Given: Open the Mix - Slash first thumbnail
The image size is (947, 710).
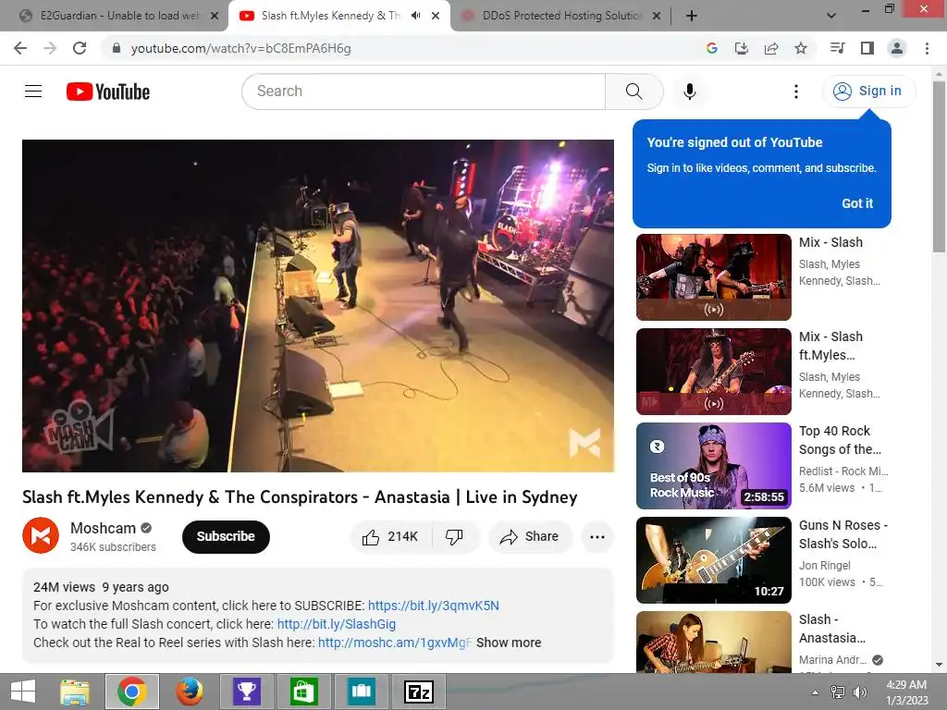Looking at the screenshot, I should (713, 277).
